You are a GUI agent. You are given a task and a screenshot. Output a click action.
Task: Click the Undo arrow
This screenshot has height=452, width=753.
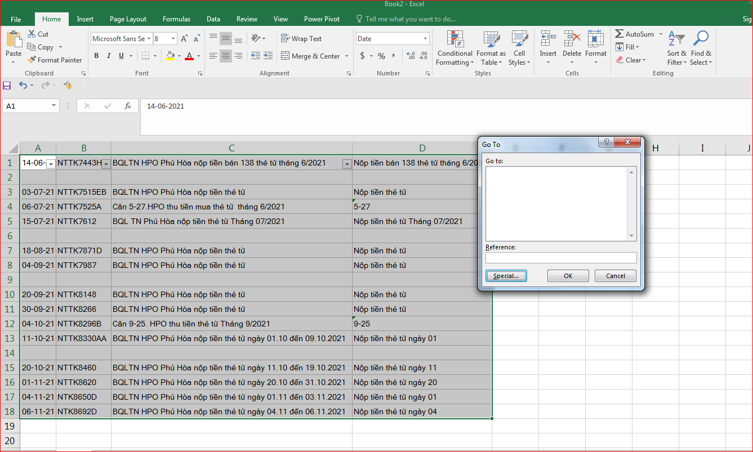tap(23, 85)
